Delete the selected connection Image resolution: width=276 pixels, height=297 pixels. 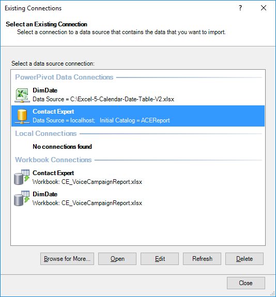[x=244, y=259]
